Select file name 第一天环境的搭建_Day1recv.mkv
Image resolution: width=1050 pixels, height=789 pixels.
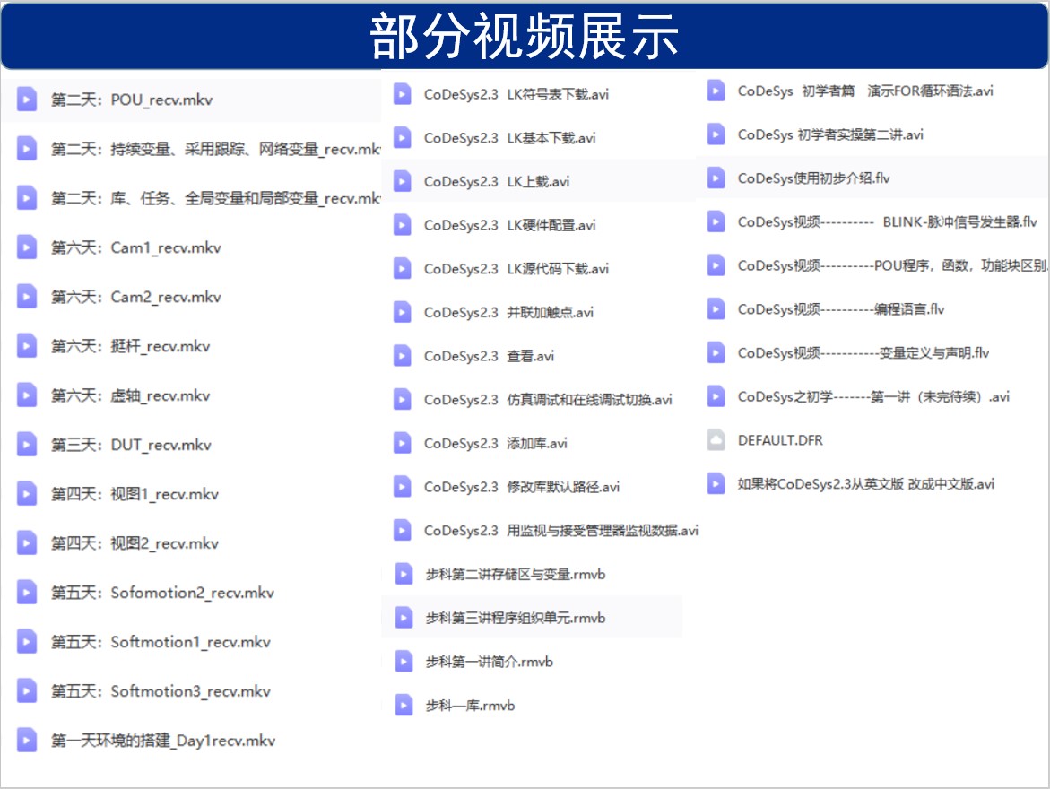point(163,741)
